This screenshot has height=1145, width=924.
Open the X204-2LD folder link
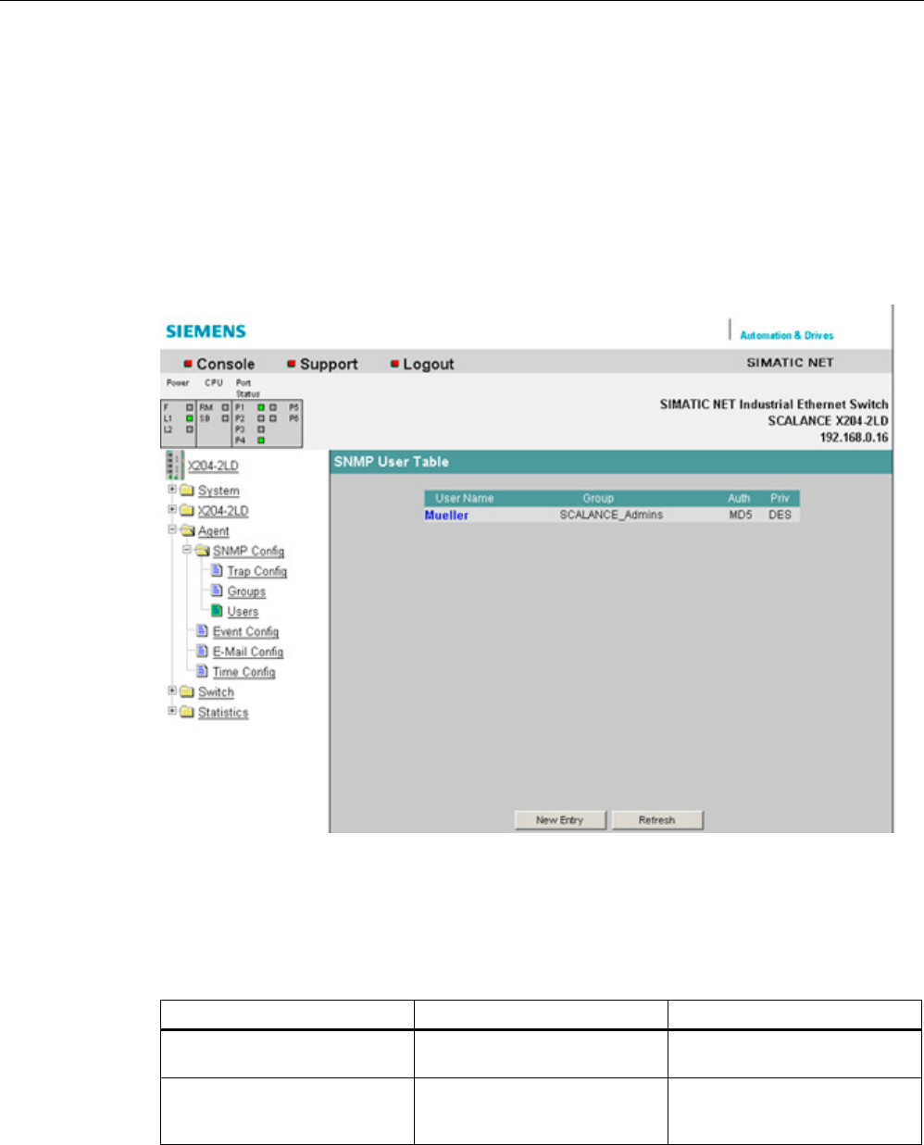pyautogui.click(x=223, y=511)
